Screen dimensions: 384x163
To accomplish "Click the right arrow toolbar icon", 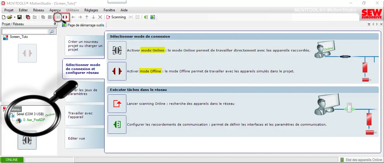I will tap(80, 17).
